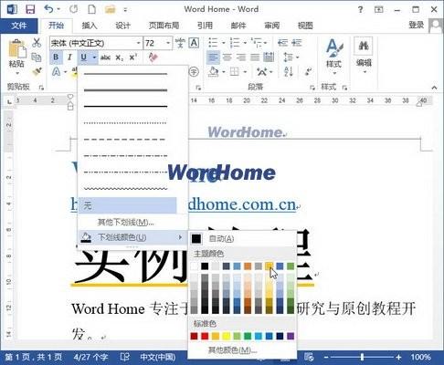Collapse the ribbon with chevron
444x365 pixels.
point(434,88)
